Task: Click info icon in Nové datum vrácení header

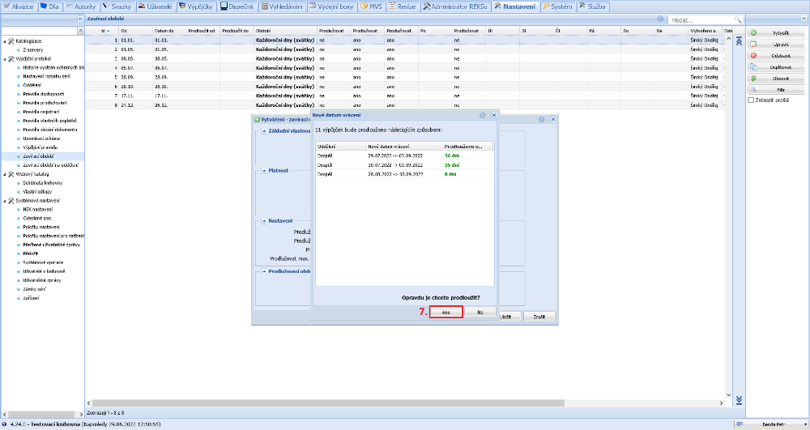Action: click(x=483, y=116)
